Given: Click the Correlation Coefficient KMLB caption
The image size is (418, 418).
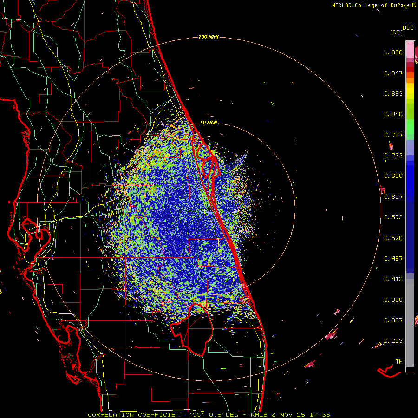Looking at the screenshot, I should click(209, 415).
